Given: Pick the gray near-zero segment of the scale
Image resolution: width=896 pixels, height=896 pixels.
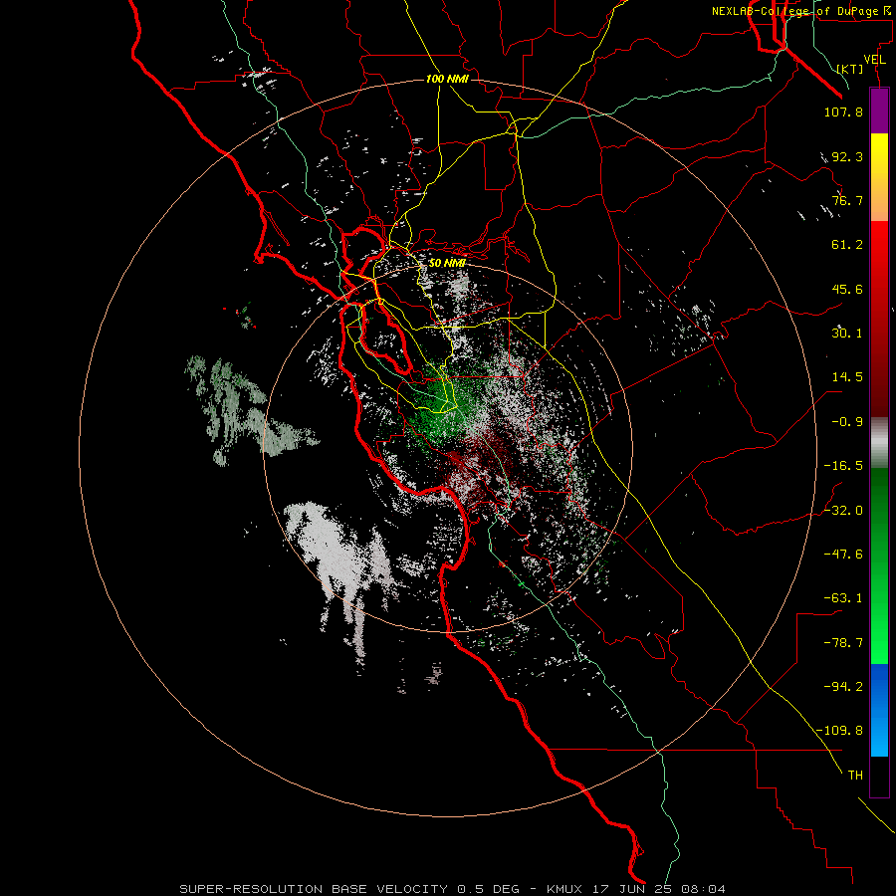Looking at the screenshot, I should 879,442.
